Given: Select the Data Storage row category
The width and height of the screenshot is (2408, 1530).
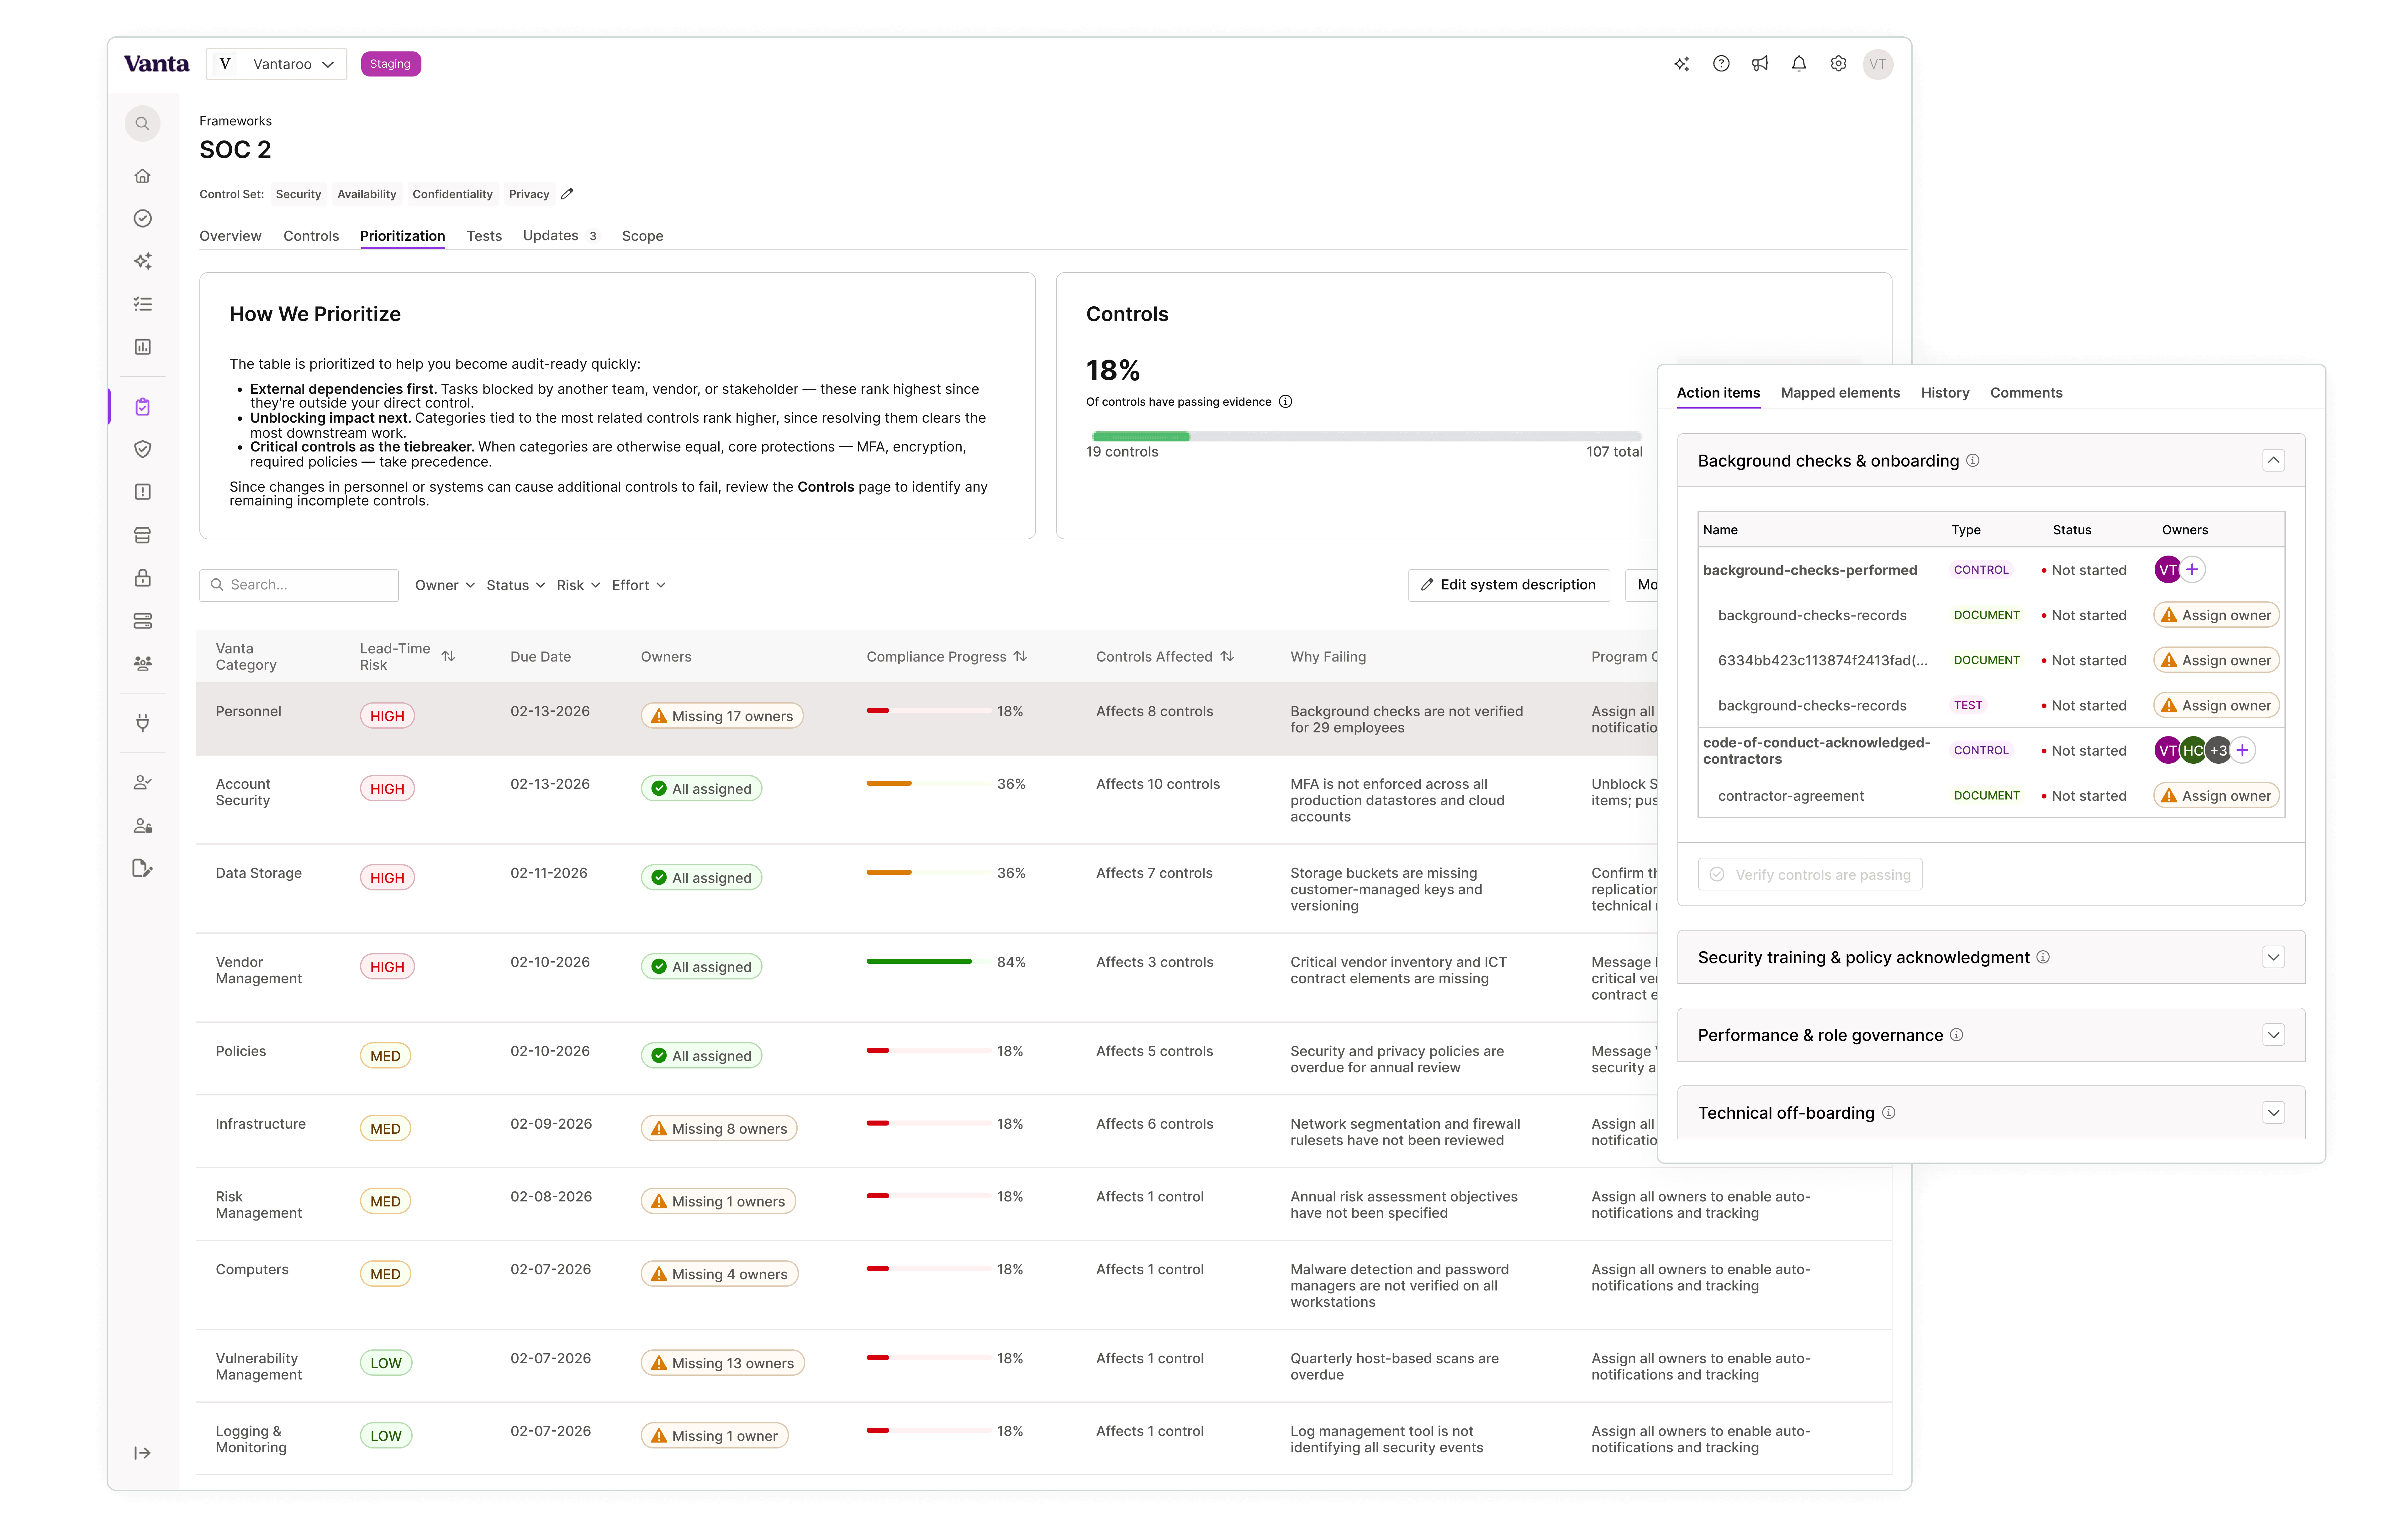Looking at the screenshot, I should point(259,873).
